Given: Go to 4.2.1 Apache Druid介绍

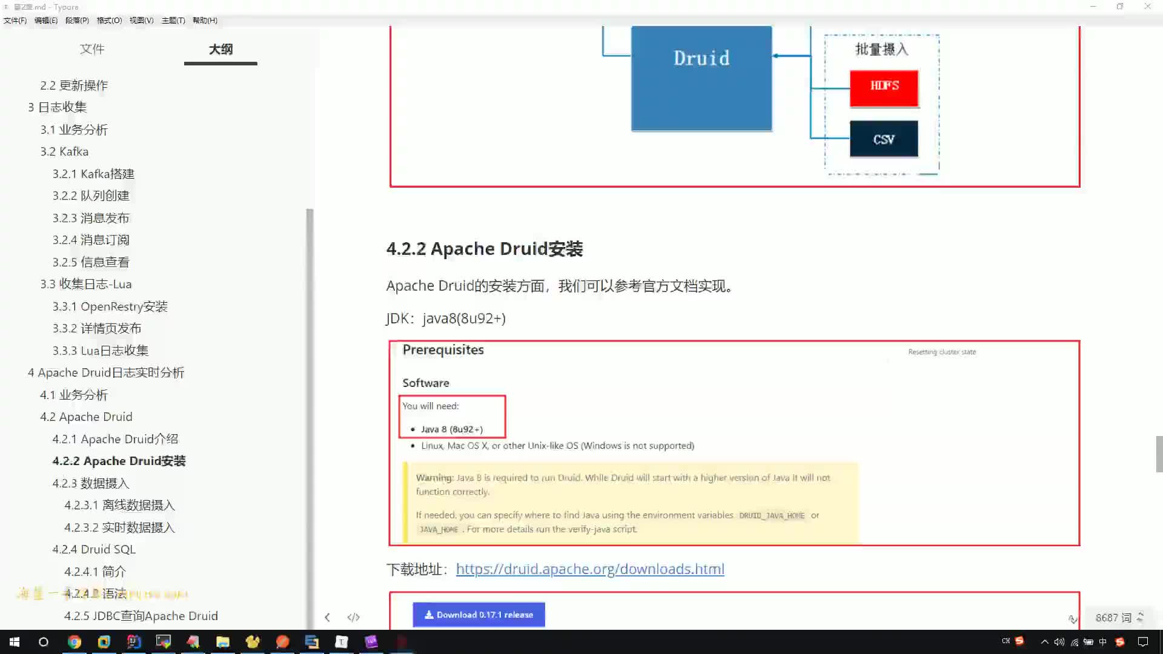Looking at the screenshot, I should tap(115, 439).
